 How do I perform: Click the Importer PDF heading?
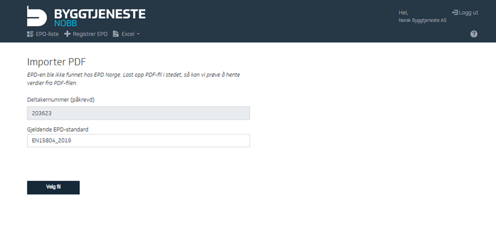click(57, 62)
